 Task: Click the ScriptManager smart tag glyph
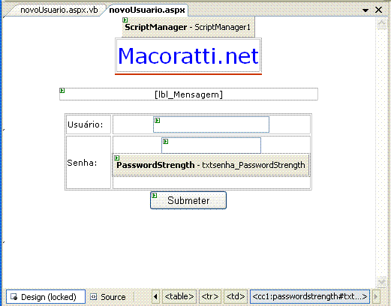125,19
